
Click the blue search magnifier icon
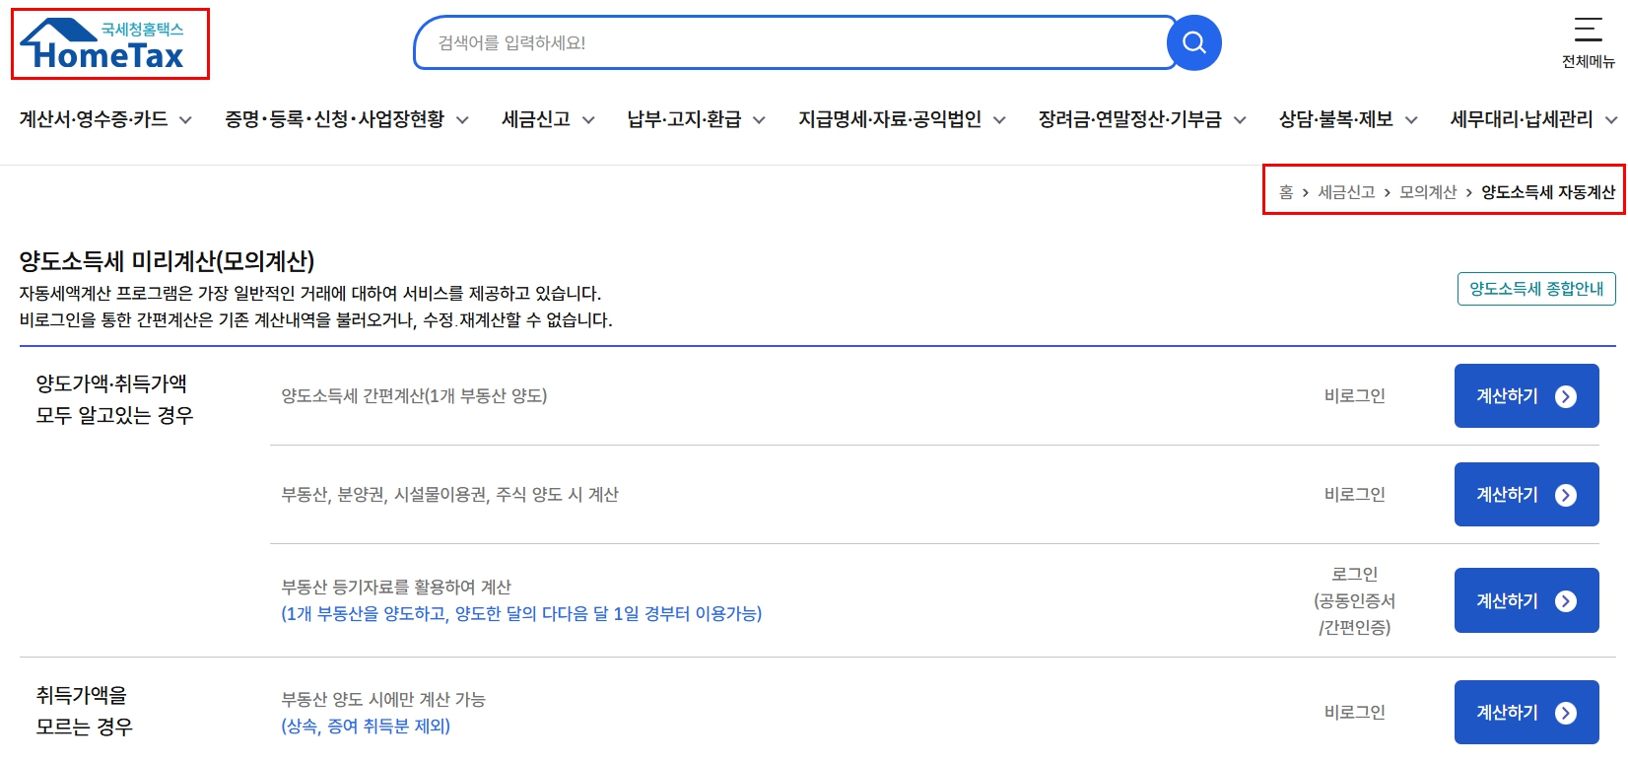coord(1194,42)
